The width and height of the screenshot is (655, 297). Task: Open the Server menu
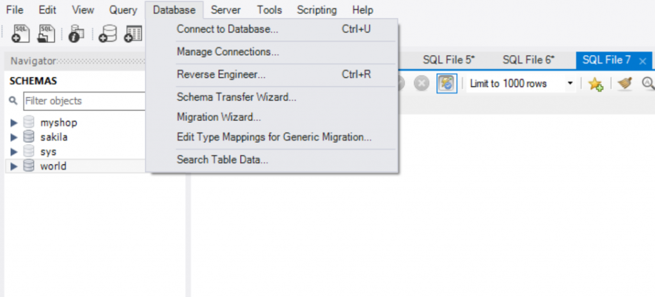click(226, 10)
